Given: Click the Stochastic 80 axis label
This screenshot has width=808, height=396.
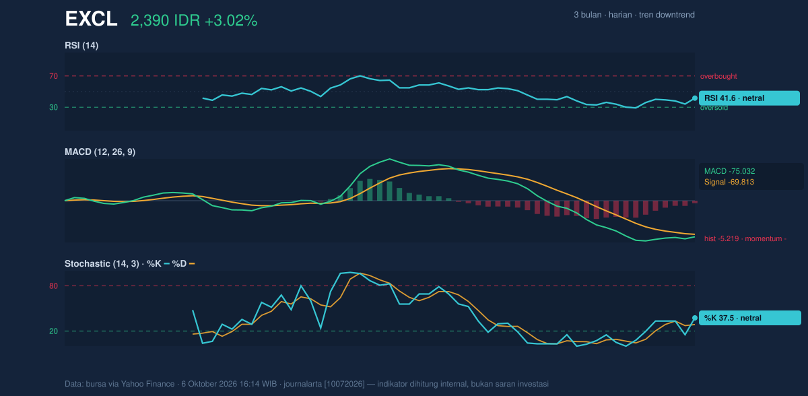Looking at the screenshot, I should pyautogui.click(x=53, y=286).
